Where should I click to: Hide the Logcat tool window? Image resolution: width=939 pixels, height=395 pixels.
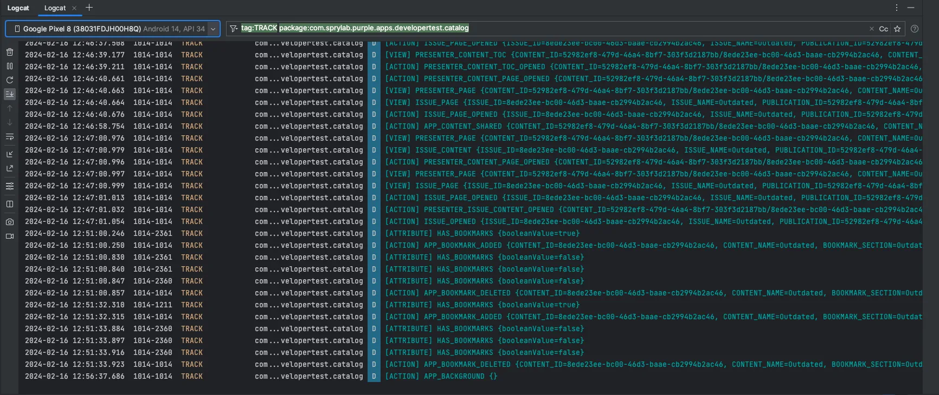point(911,8)
